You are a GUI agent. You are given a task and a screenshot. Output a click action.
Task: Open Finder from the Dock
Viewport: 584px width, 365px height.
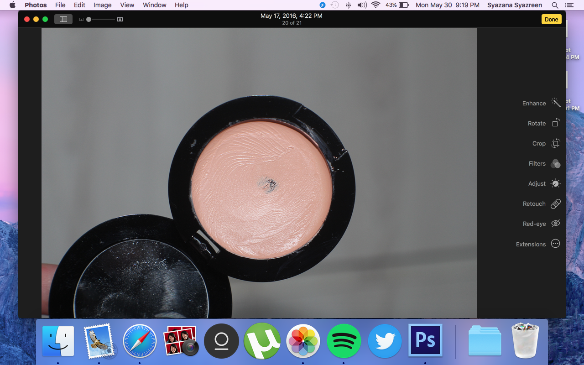click(x=58, y=341)
